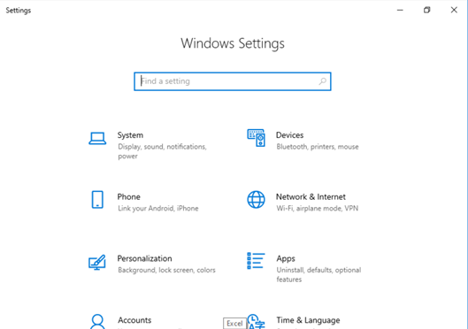Viewport: 468px width, 329px height.
Task: Click 'Wi-Fi, airplane mode, VPN' description
Action: pos(317,208)
